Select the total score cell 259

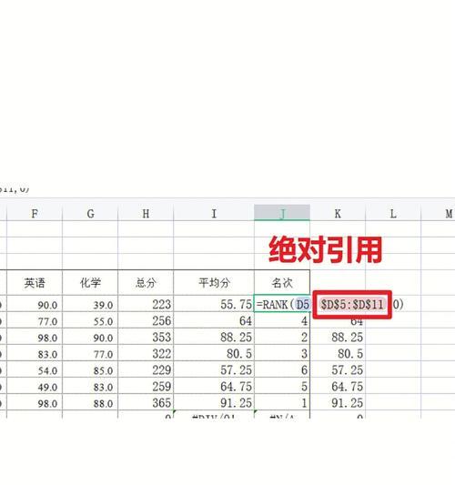(146, 386)
